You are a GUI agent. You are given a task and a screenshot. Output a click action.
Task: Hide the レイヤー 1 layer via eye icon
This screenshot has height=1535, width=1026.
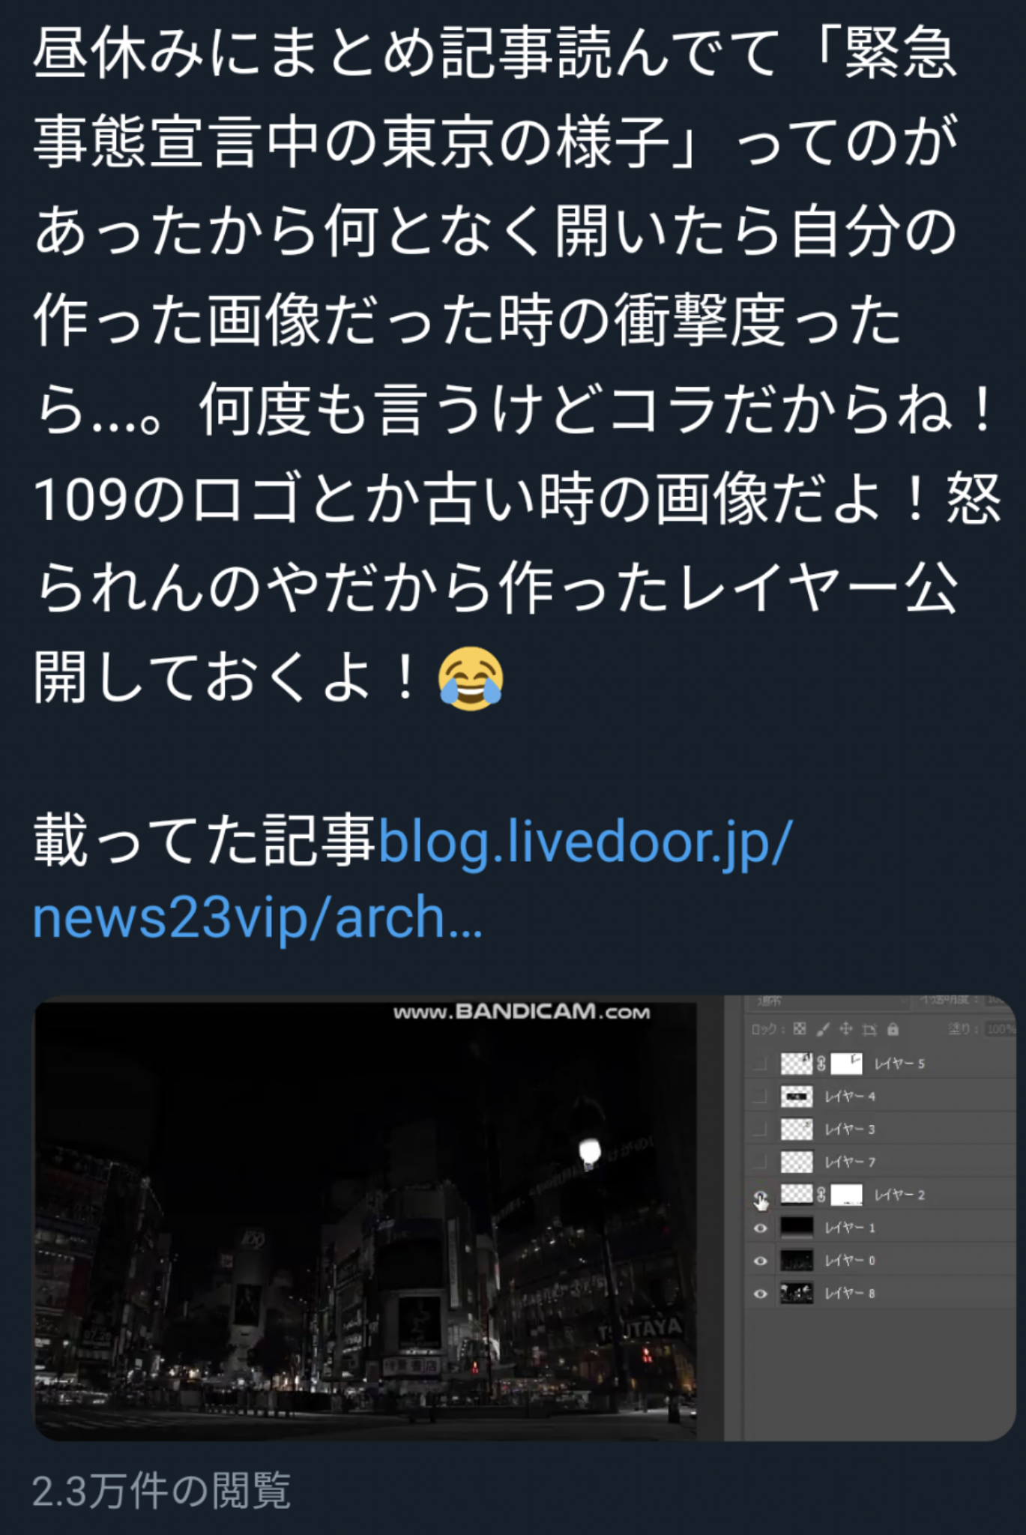tap(760, 1228)
